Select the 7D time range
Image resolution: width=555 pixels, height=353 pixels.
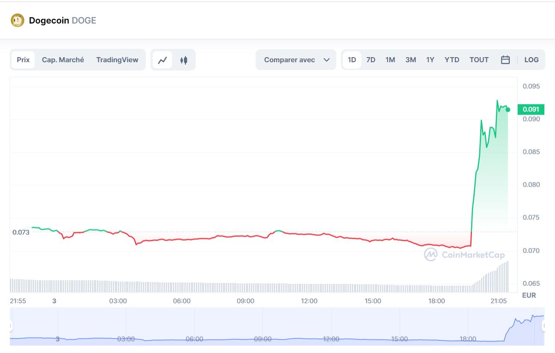[x=370, y=60]
